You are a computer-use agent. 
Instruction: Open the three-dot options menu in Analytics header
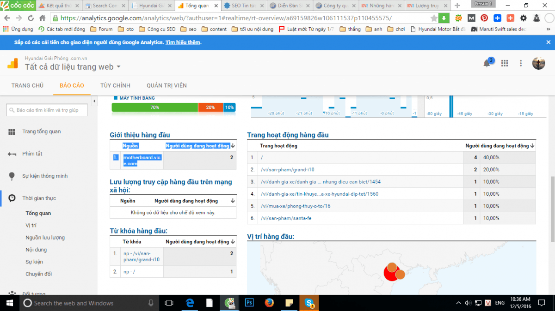(x=521, y=63)
